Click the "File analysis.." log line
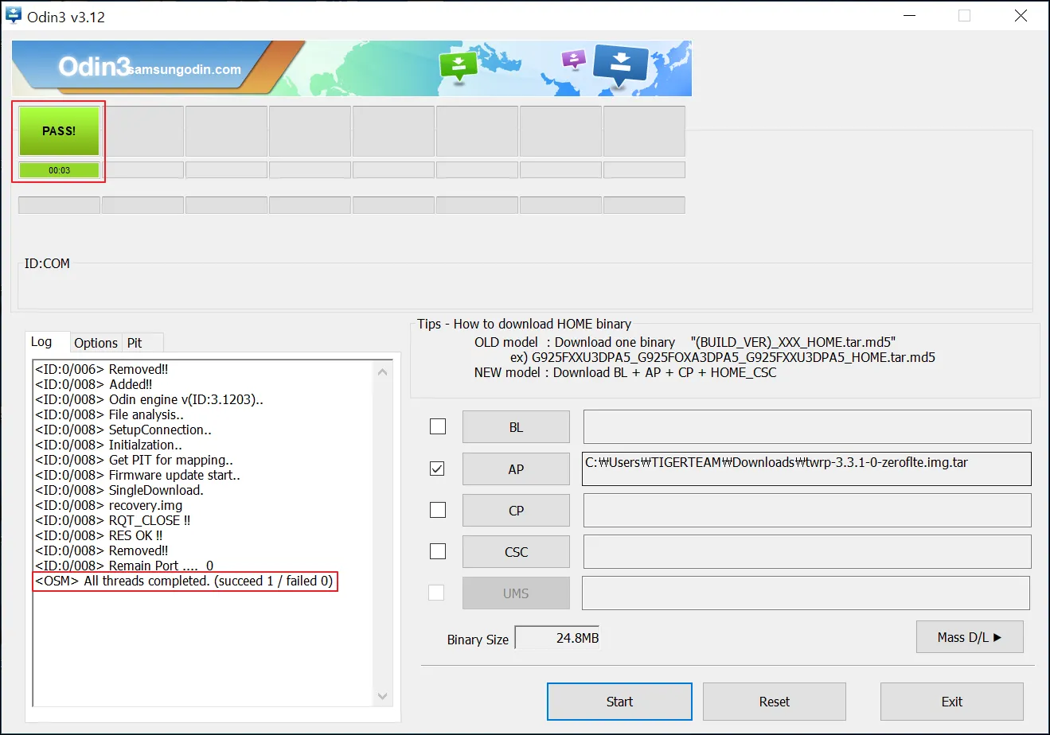The image size is (1050, 735). pyautogui.click(x=109, y=414)
